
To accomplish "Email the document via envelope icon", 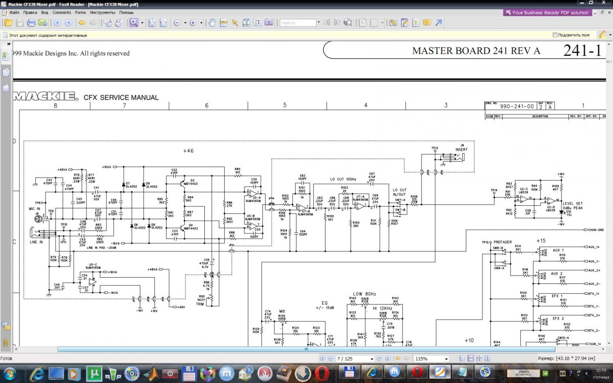I will [x=43, y=23].
